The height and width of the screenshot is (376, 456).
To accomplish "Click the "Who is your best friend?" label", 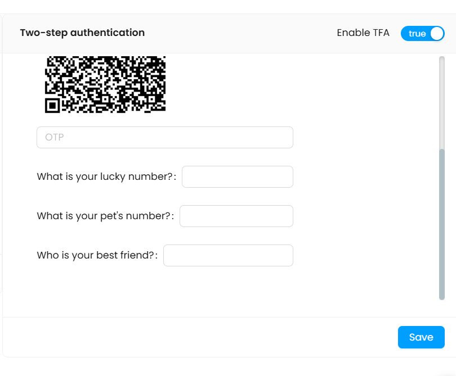I will (95, 256).
